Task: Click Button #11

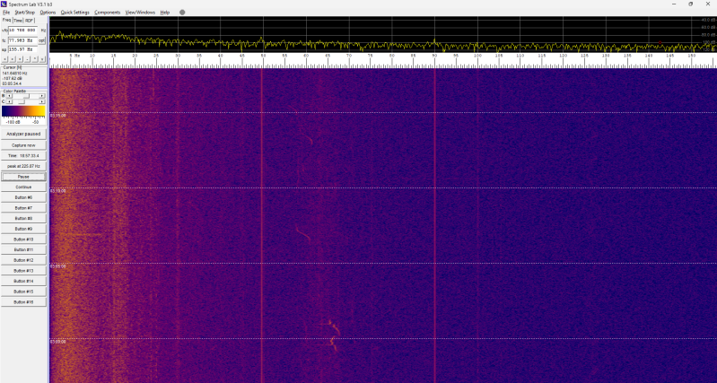Action: click(23, 250)
